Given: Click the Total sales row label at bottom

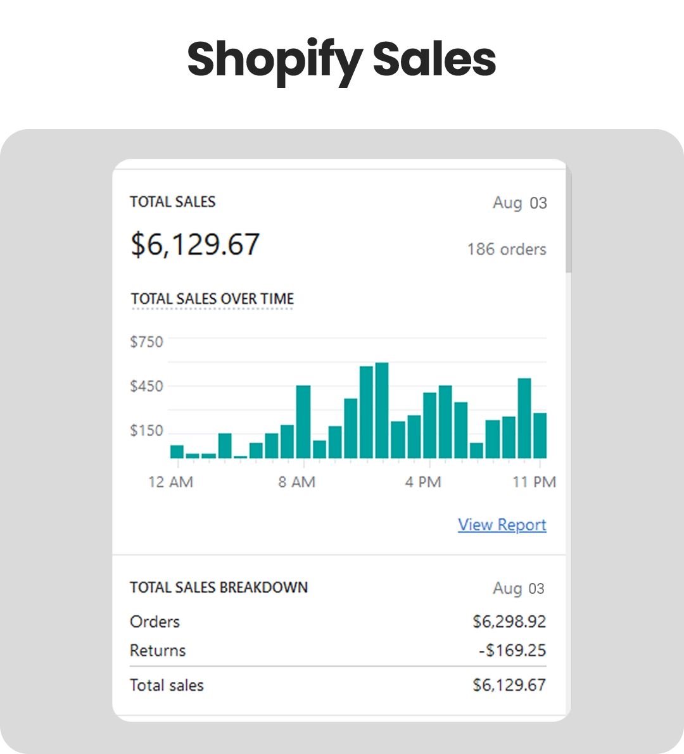Looking at the screenshot, I should coord(167,685).
